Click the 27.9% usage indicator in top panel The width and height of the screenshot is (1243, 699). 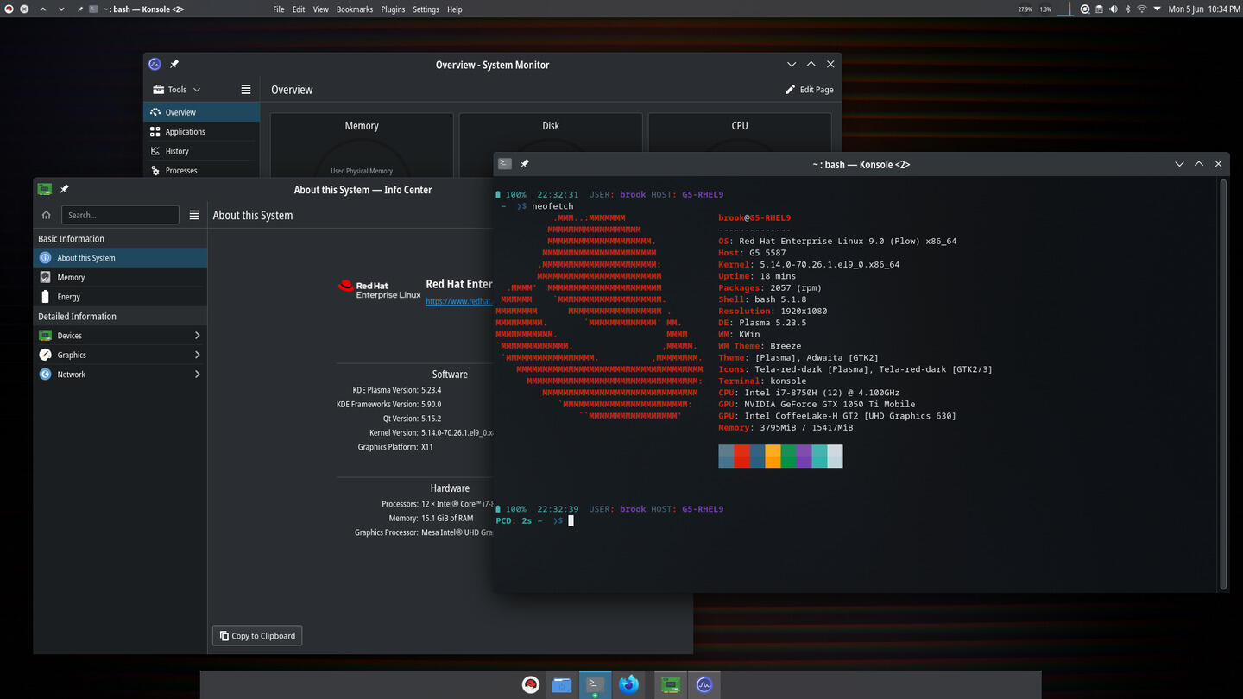pyautogui.click(x=1025, y=9)
